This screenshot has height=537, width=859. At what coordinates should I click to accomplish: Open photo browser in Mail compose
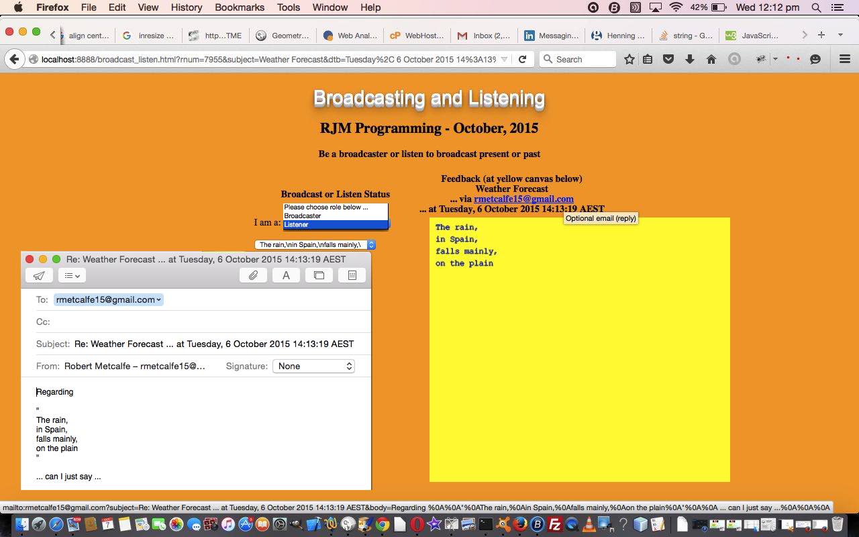tap(319, 275)
